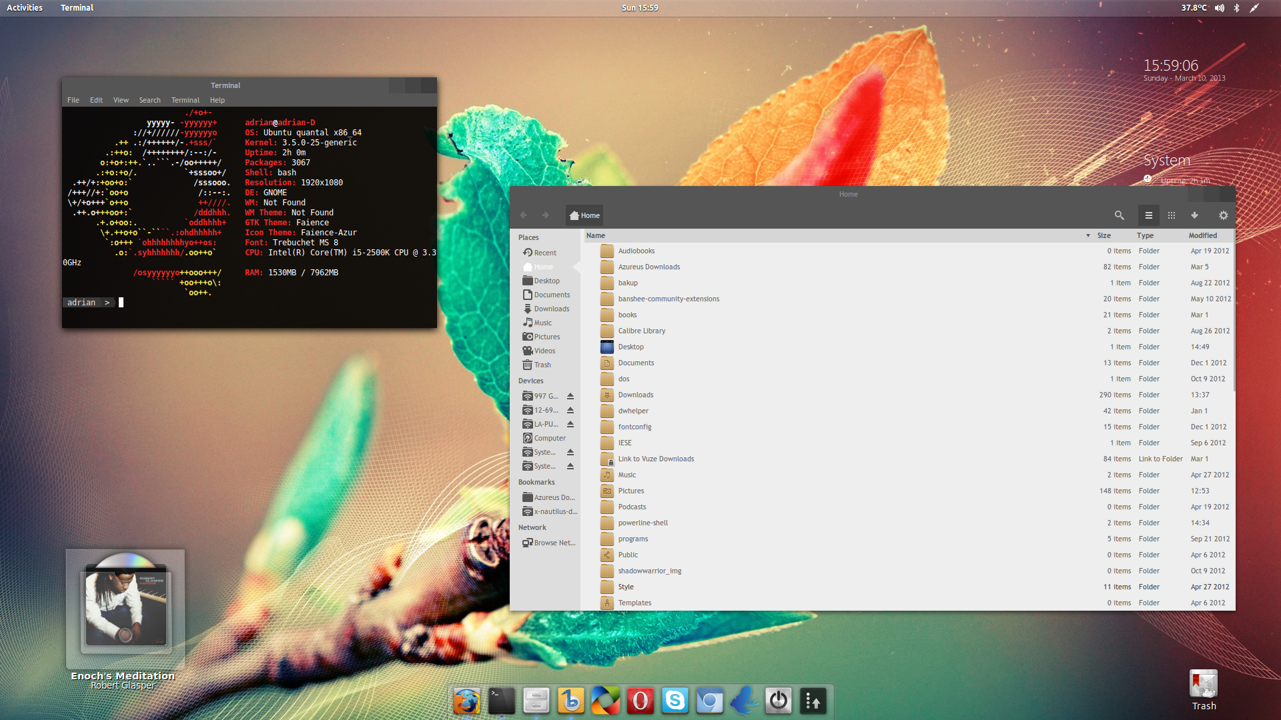Click the Home path bar button
The width and height of the screenshot is (1281, 720).
pyautogui.click(x=584, y=215)
